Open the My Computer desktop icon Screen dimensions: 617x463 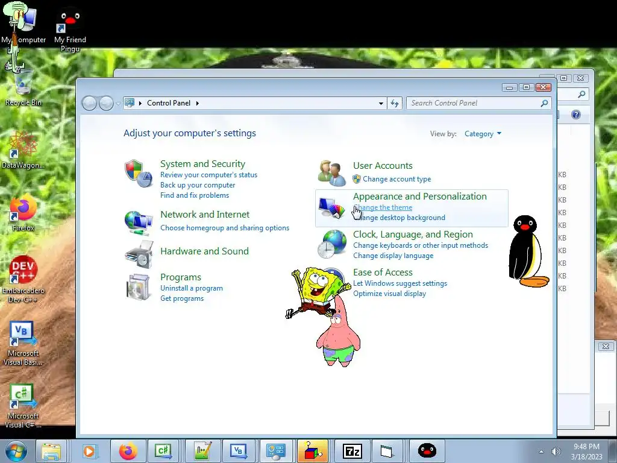point(23,23)
